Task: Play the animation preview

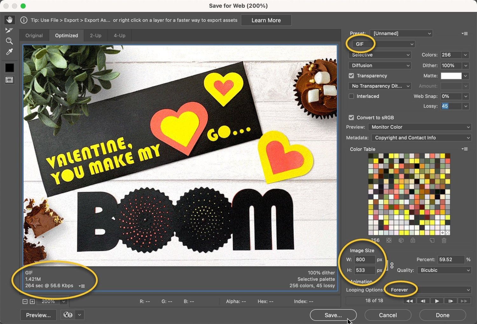Action: tap(437, 301)
